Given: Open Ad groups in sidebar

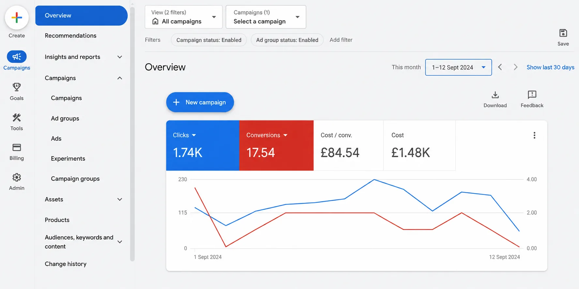Looking at the screenshot, I should [x=65, y=118].
